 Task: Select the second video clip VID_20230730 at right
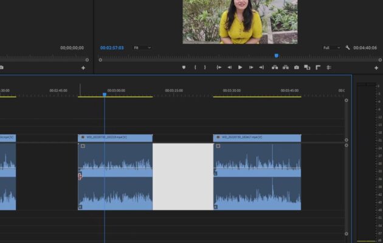257,138
